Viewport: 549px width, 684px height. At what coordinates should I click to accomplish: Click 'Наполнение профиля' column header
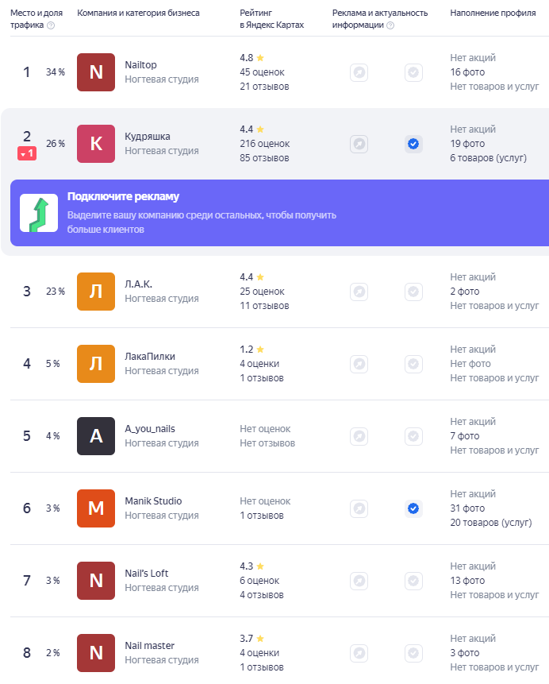tap(493, 14)
